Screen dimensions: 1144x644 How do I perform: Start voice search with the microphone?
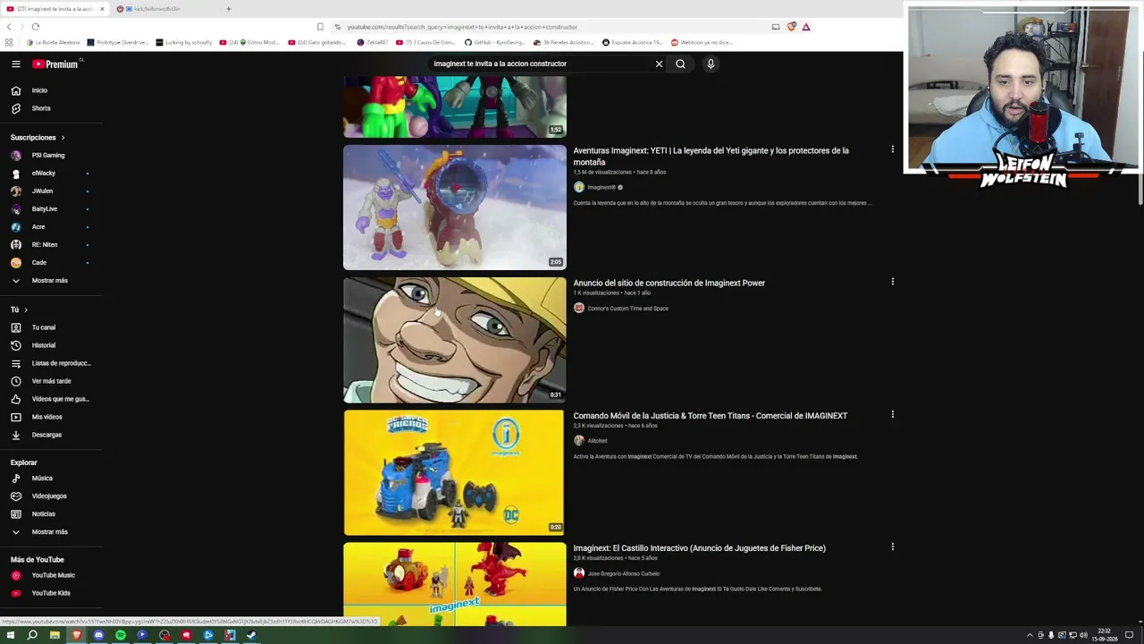click(x=711, y=64)
